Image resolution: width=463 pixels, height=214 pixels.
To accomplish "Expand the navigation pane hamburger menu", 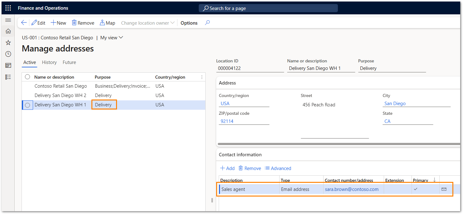I will click(x=8, y=20).
